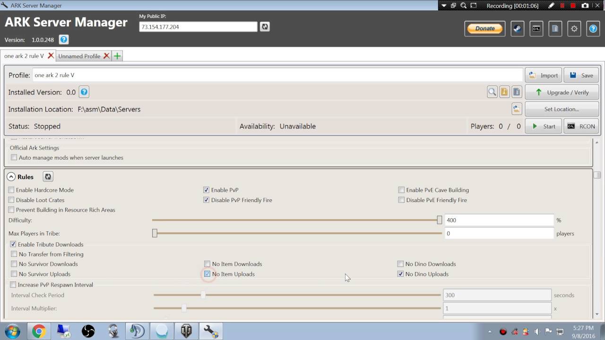Viewport: 605px width, 340px height.
Task: Collapse the Rules section
Action: pos(11,177)
